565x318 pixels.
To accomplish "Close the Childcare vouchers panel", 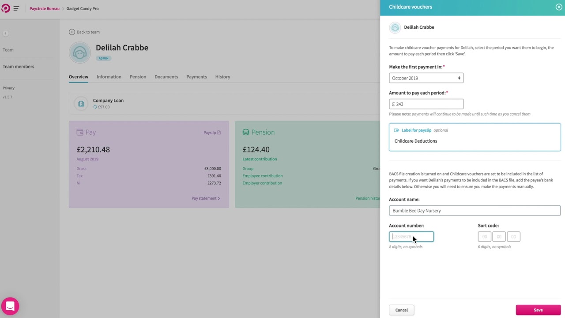I will pos(559,7).
